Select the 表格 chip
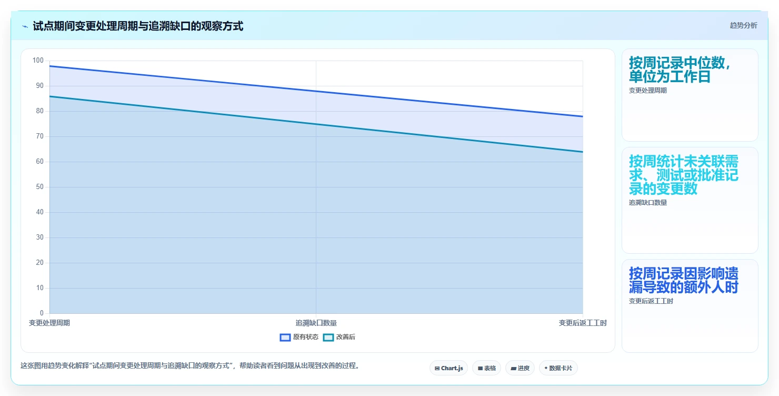779x396 pixels. [486, 368]
